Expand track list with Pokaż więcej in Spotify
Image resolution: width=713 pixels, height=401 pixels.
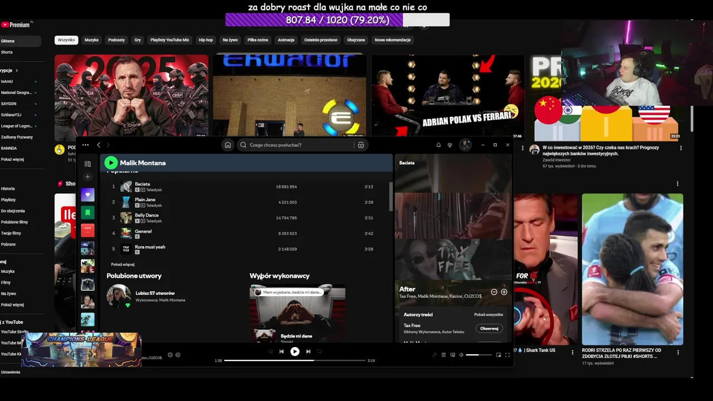point(123,265)
